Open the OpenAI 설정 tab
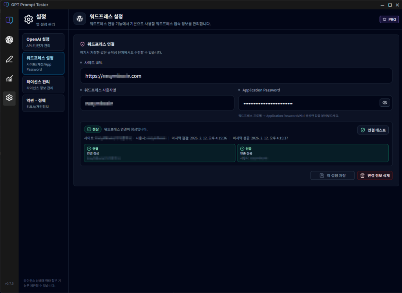This screenshot has height=293, width=402. [x=43, y=42]
